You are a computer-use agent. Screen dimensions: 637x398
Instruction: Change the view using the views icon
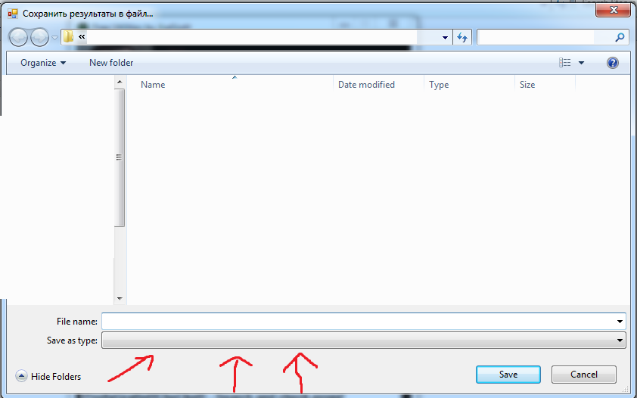click(564, 63)
